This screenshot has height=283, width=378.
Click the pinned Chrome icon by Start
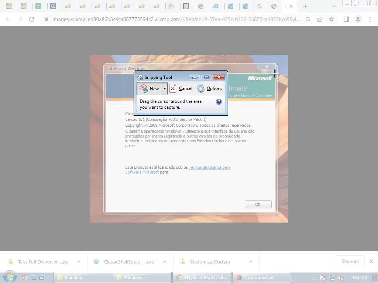tap(25, 277)
